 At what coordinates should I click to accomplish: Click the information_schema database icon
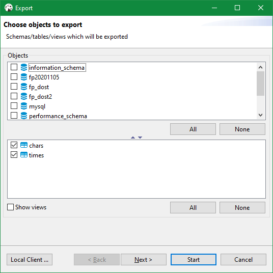(24, 67)
